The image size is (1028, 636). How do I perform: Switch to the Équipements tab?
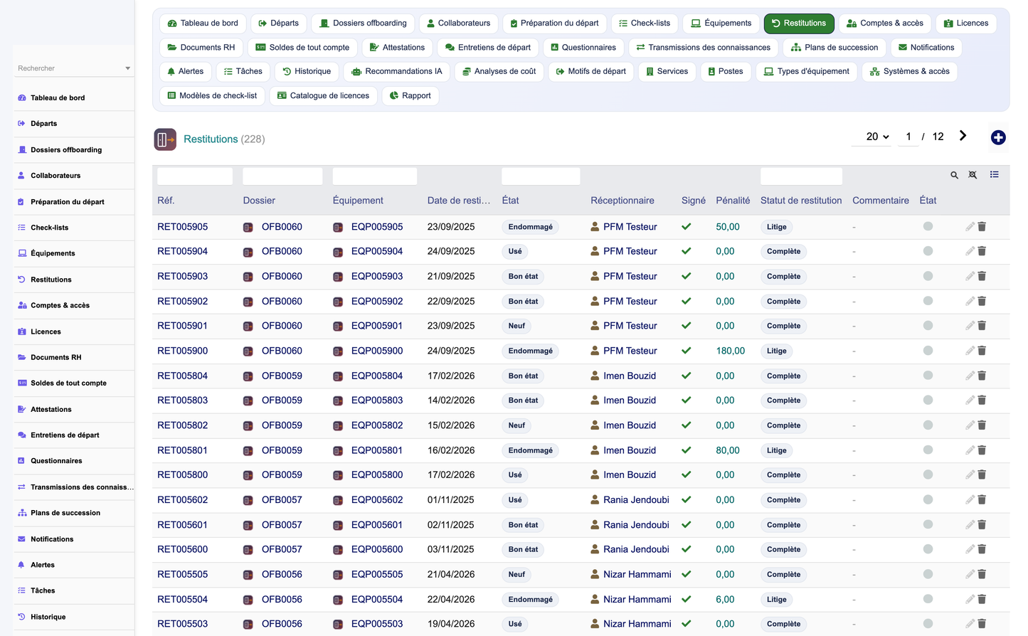click(721, 23)
